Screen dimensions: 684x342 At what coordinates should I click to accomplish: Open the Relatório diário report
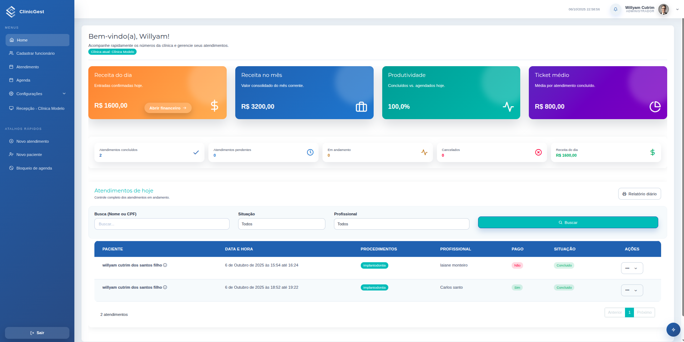[x=639, y=194]
